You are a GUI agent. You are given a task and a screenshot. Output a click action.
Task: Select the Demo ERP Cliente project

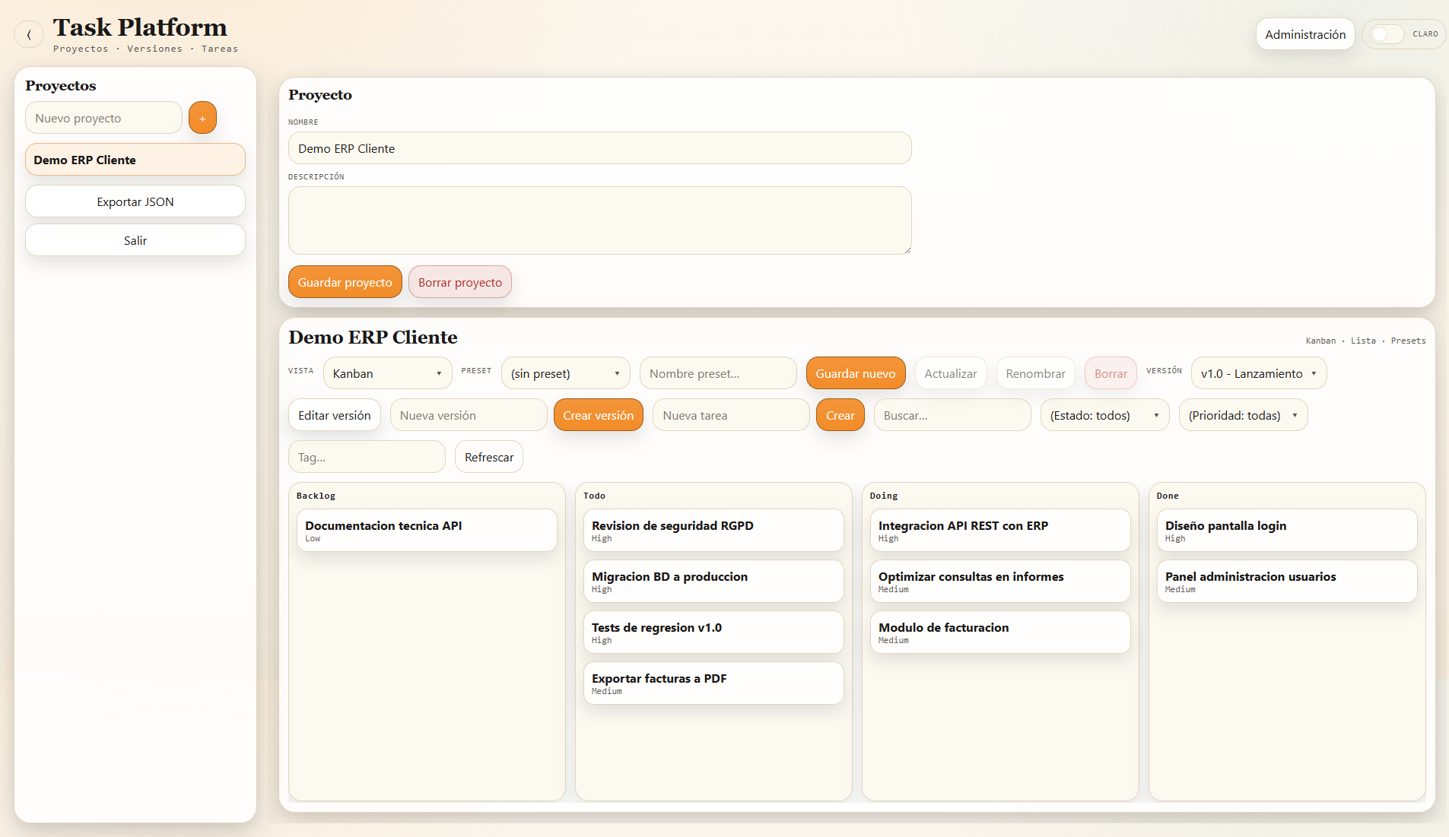tap(135, 159)
